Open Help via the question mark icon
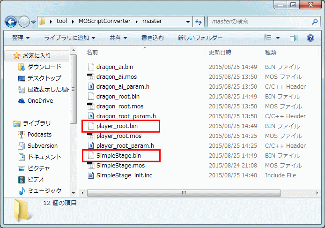 [310, 38]
